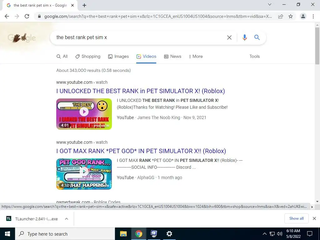Open 'I UNLOCKED THE BEST RANK' video link
This screenshot has height=240, width=320.
(x=141, y=91)
